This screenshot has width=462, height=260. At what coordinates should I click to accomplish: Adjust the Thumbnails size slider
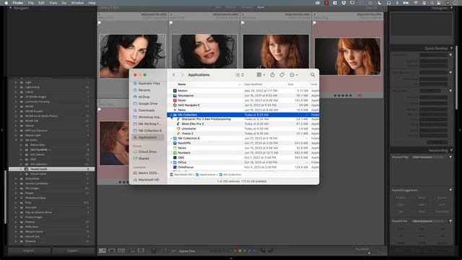click(x=369, y=253)
